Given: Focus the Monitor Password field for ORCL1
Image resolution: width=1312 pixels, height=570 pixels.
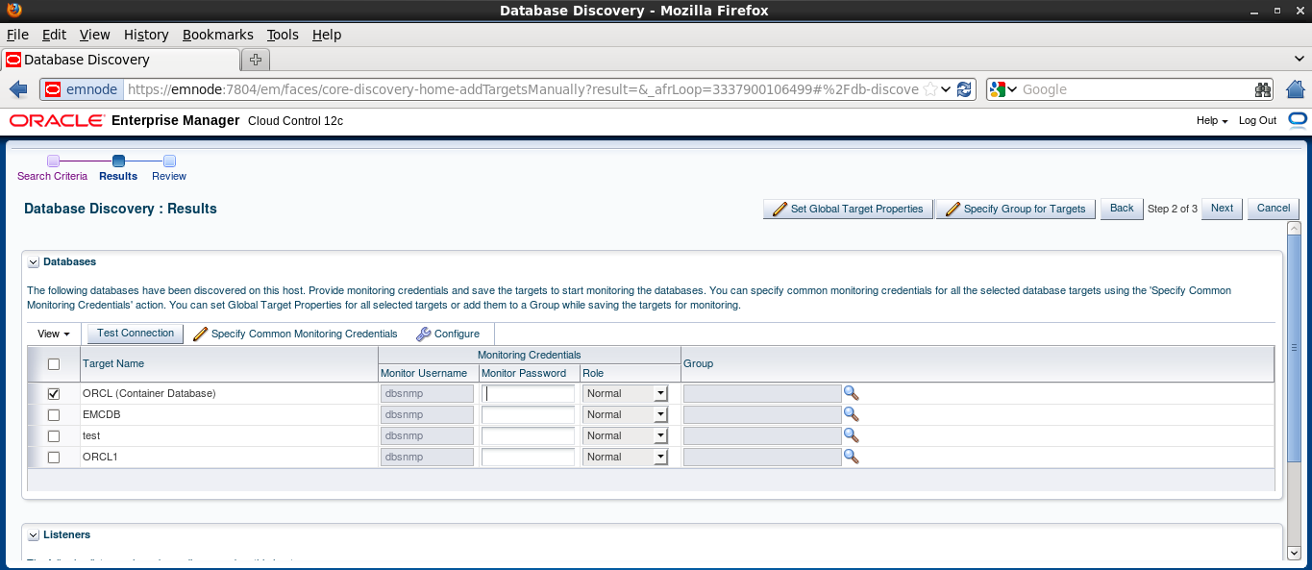Looking at the screenshot, I should [528, 457].
